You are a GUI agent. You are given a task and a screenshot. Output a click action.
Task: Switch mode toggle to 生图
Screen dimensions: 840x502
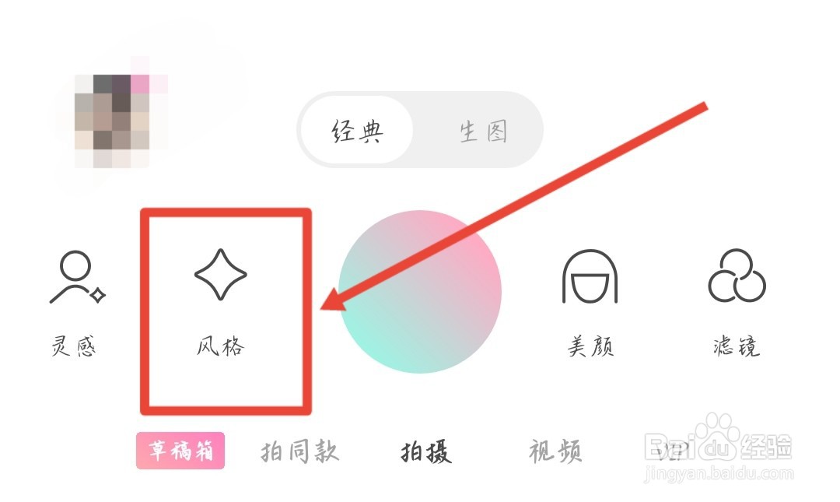483,132
